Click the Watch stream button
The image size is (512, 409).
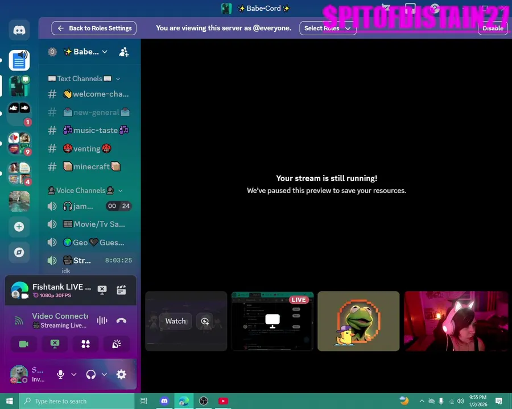pyautogui.click(x=175, y=322)
